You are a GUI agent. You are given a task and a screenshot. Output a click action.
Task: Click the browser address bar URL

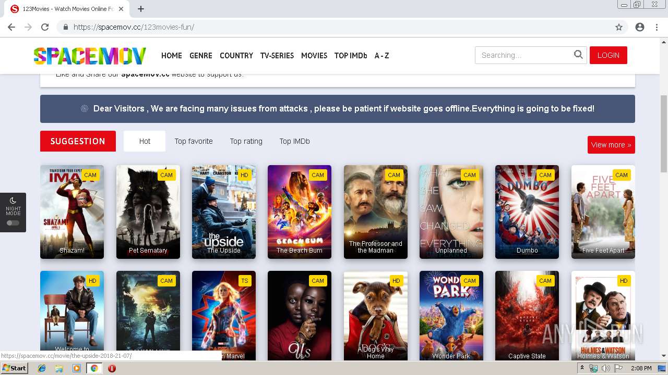pos(134,27)
